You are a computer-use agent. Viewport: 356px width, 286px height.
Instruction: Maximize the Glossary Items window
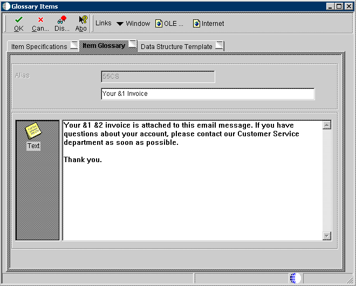(339, 6)
